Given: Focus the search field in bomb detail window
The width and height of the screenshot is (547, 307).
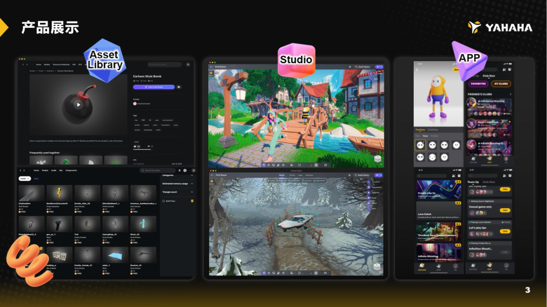Looking at the screenshot, I should (x=165, y=64).
